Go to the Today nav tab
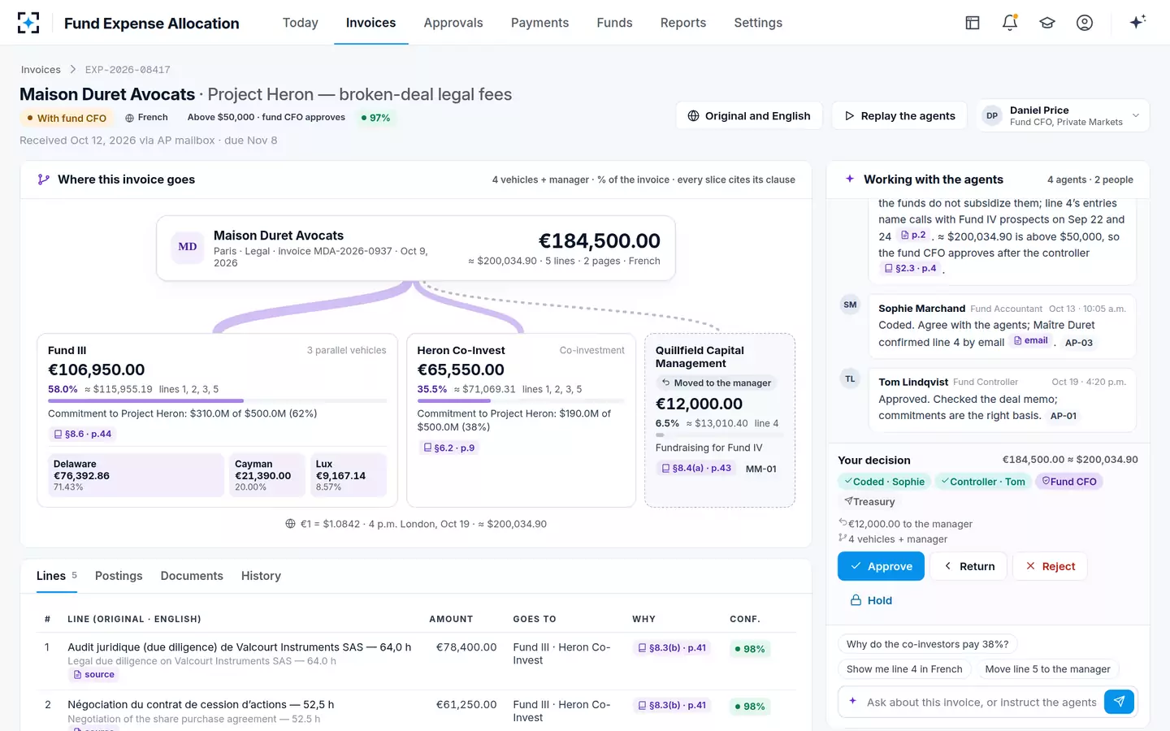Viewport: 1170px width, 731px height. (300, 23)
